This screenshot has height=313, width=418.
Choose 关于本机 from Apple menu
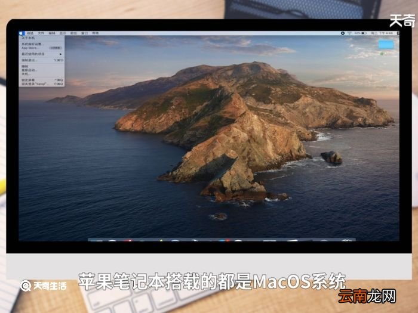click(x=42, y=38)
